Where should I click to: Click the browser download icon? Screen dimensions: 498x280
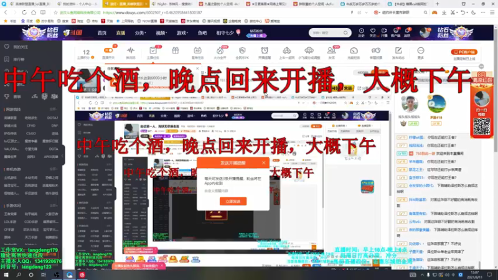444,12
